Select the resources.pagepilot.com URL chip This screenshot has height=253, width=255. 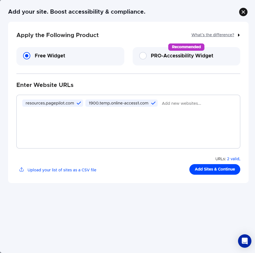pos(50,103)
